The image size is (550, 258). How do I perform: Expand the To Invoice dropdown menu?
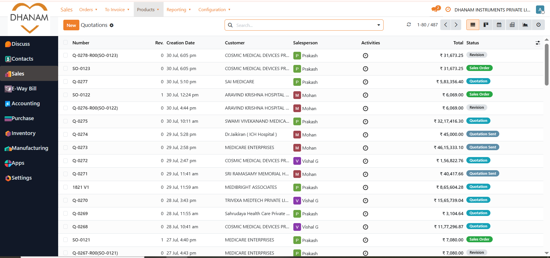pyautogui.click(x=117, y=9)
